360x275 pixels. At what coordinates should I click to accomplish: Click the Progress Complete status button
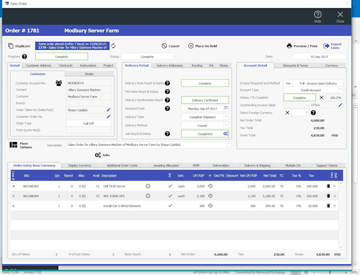pyautogui.click(x=62, y=56)
